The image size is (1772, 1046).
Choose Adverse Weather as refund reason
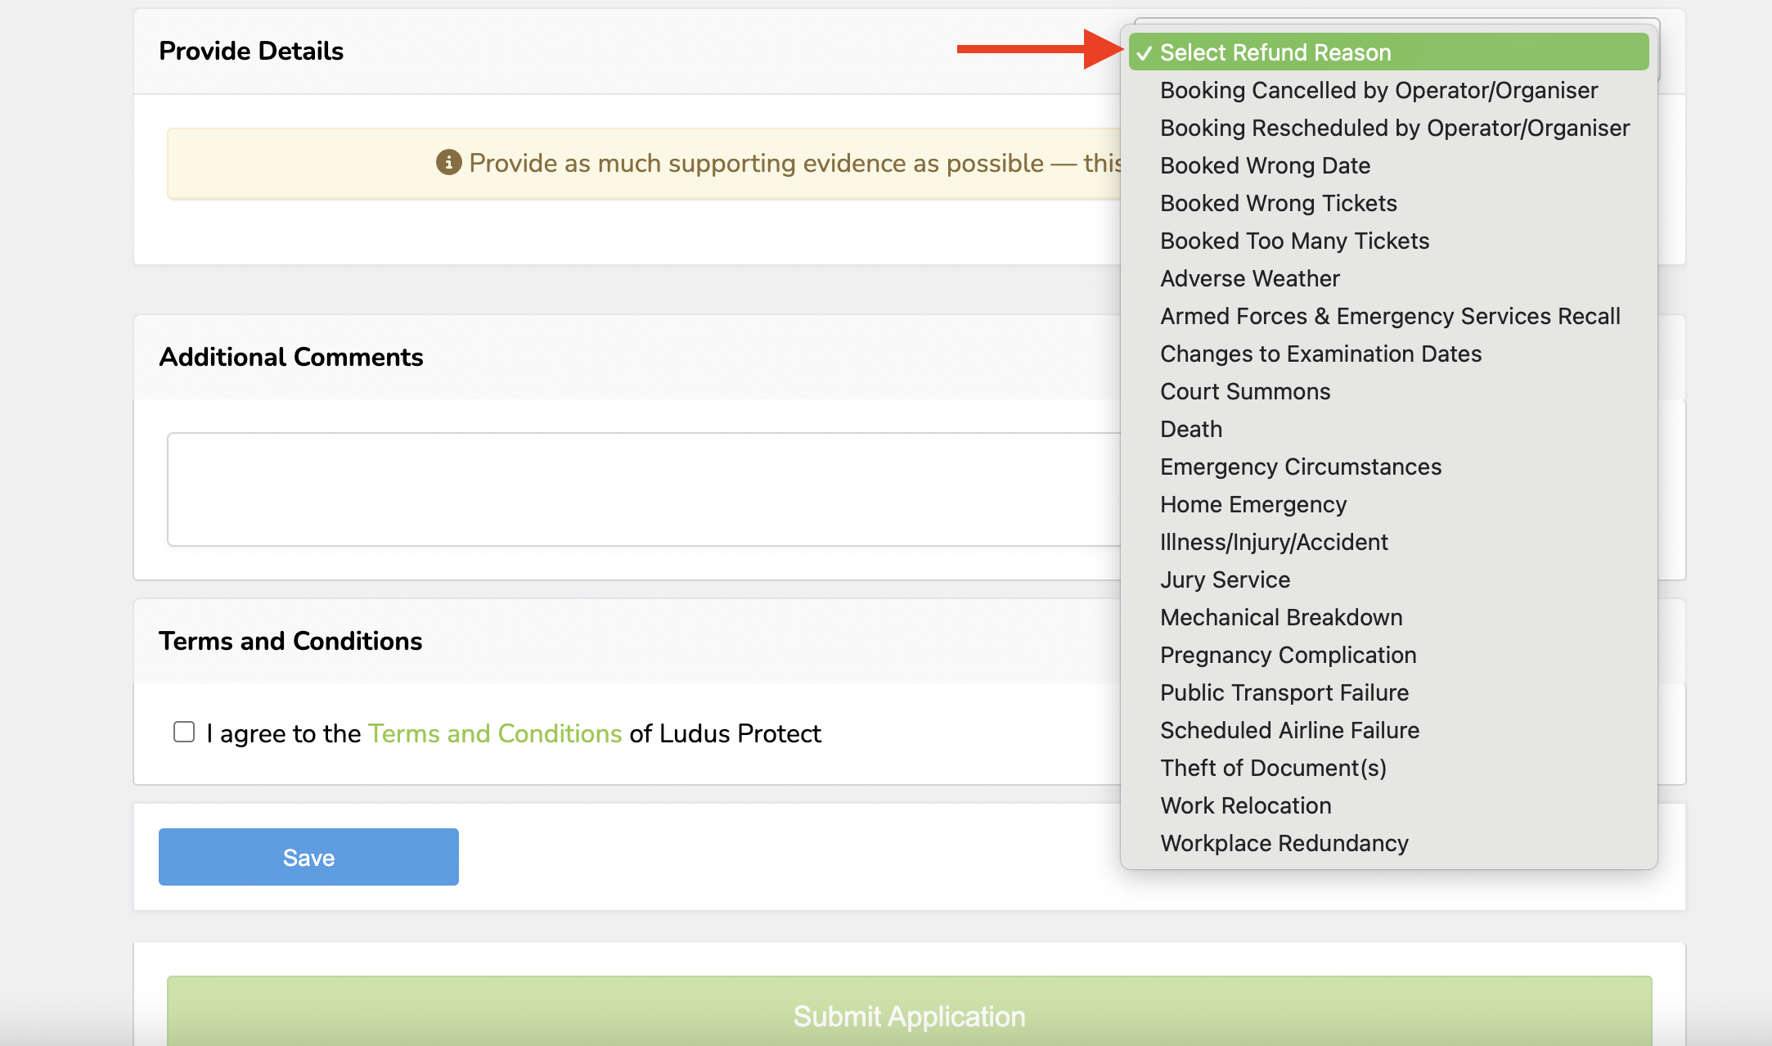click(1249, 278)
